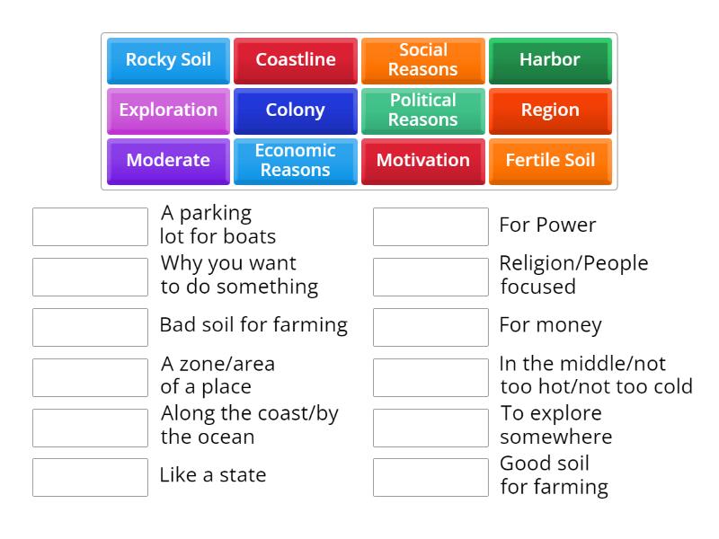
Task: Select the Region tile
Action: (550, 110)
